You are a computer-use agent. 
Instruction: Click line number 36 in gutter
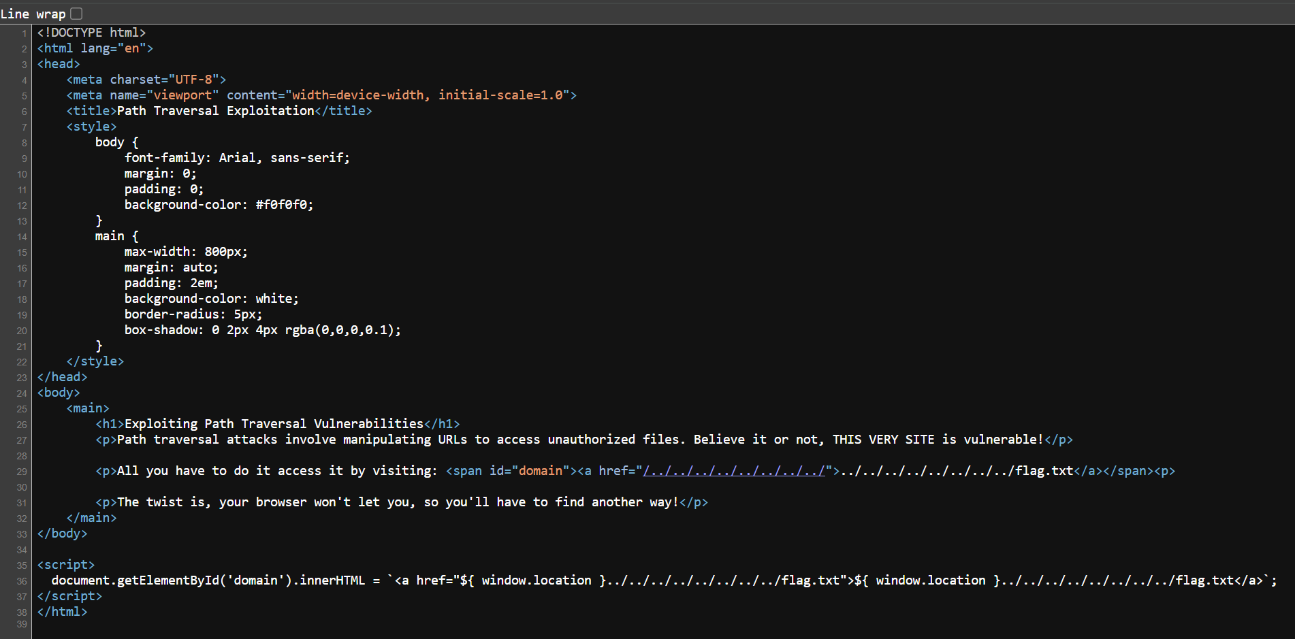(x=22, y=581)
